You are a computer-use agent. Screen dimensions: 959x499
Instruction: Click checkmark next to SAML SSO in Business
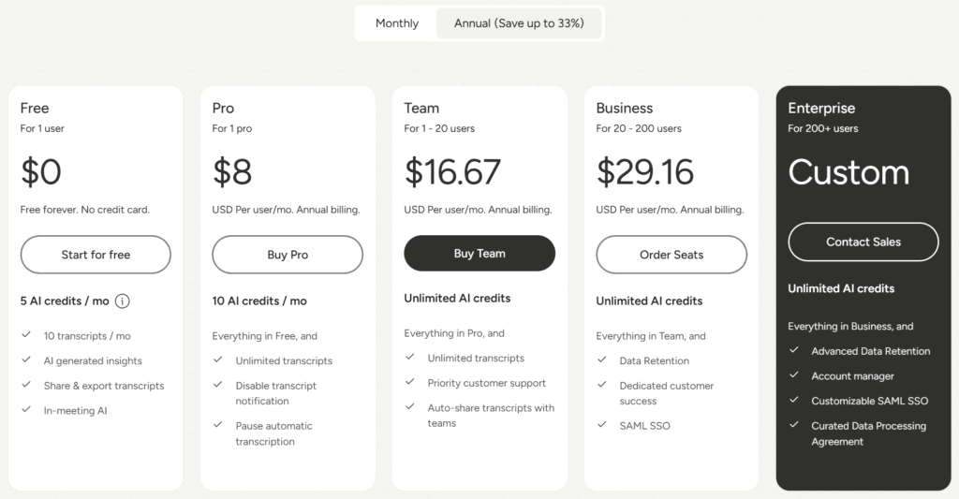[601, 425]
